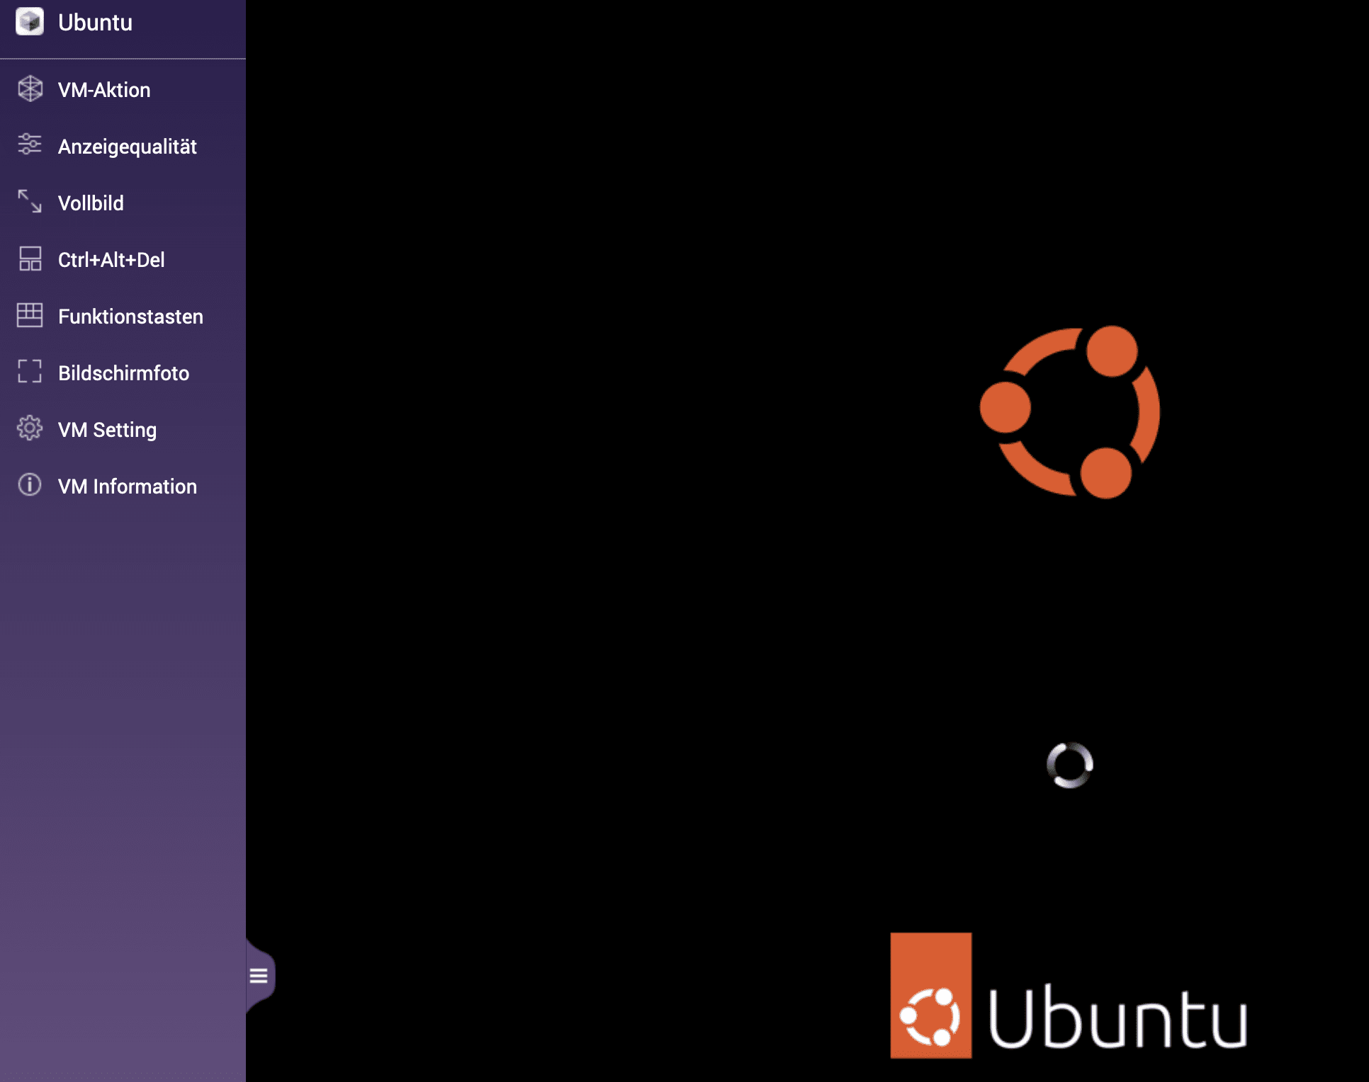Click the VM Setting gear icon
1369x1082 pixels.
[30, 428]
